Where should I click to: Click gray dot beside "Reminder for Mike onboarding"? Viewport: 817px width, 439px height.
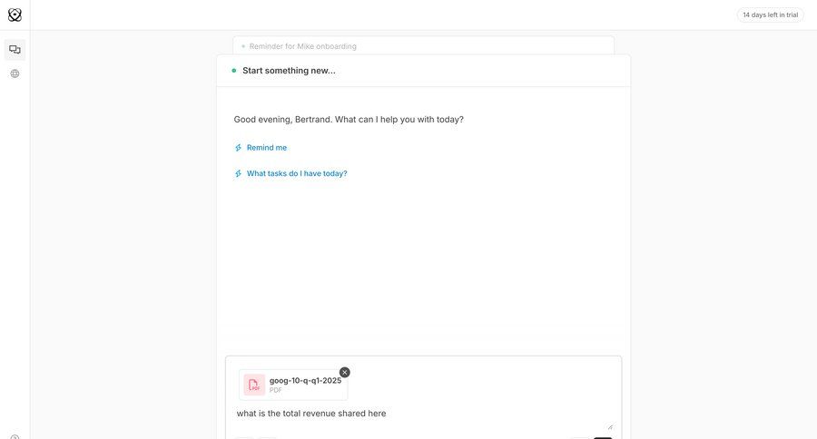click(x=243, y=46)
